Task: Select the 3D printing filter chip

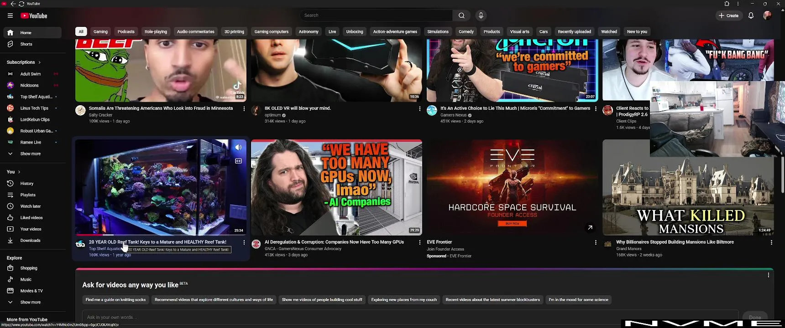Action: [234, 32]
